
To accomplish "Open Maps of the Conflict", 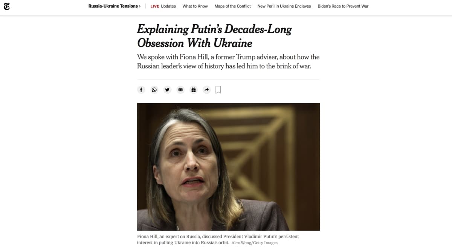I will coord(232,6).
